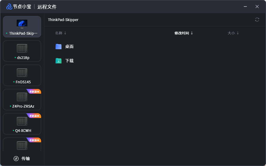
Task: Click the ds218p NAS icon
Action: 22,48
